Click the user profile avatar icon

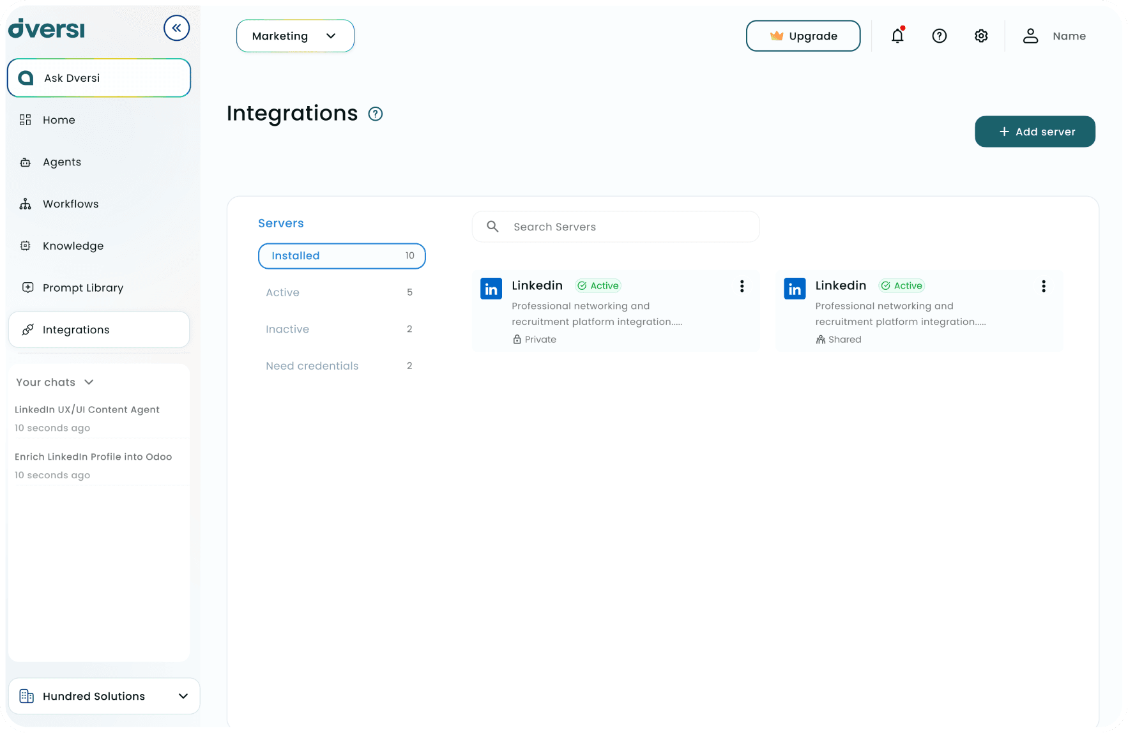(x=1030, y=36)
